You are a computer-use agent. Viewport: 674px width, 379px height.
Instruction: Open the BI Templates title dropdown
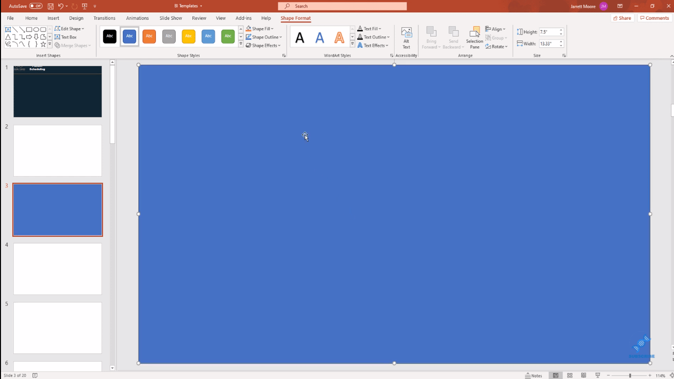[x=188, y=6]
